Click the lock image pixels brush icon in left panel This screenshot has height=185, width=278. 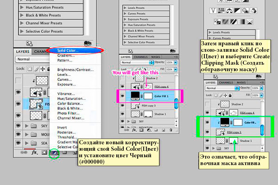(37, 69)
